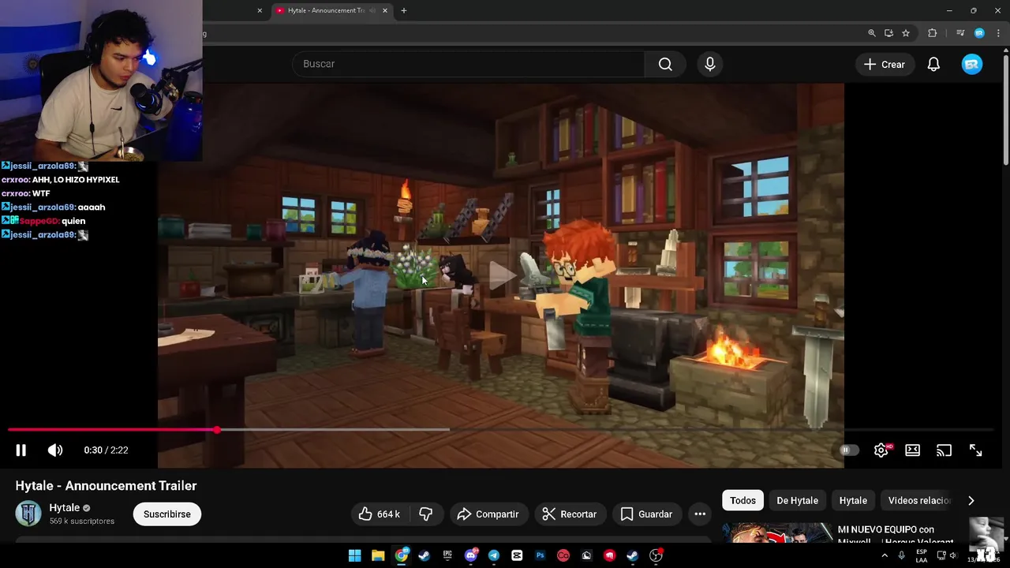
Task: Switch to the Hytale Announcement Trailer tab
Action: 326,10
